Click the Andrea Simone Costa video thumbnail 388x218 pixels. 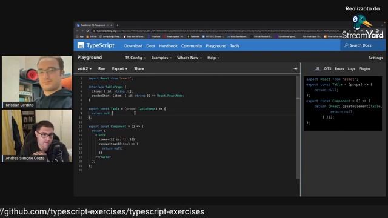click(37, 136)
